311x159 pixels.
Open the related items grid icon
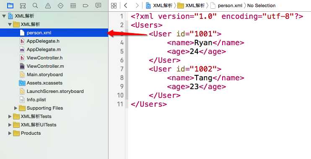coord(114,5)
